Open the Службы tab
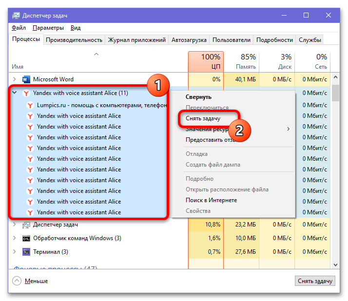The width and height of the screenshot is (348, 301). coord(309,40)
